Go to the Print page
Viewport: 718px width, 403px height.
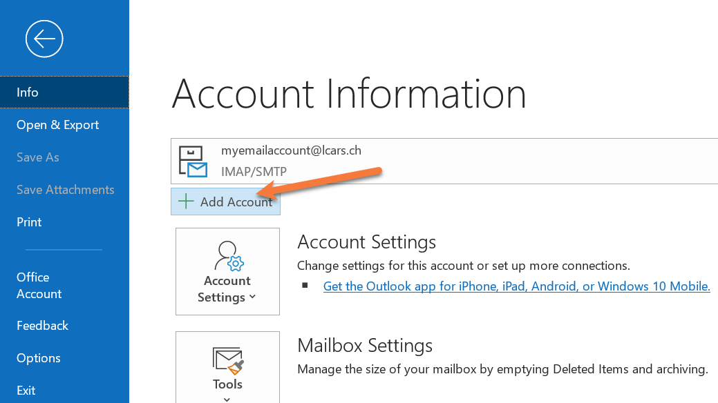click(29, 222)
